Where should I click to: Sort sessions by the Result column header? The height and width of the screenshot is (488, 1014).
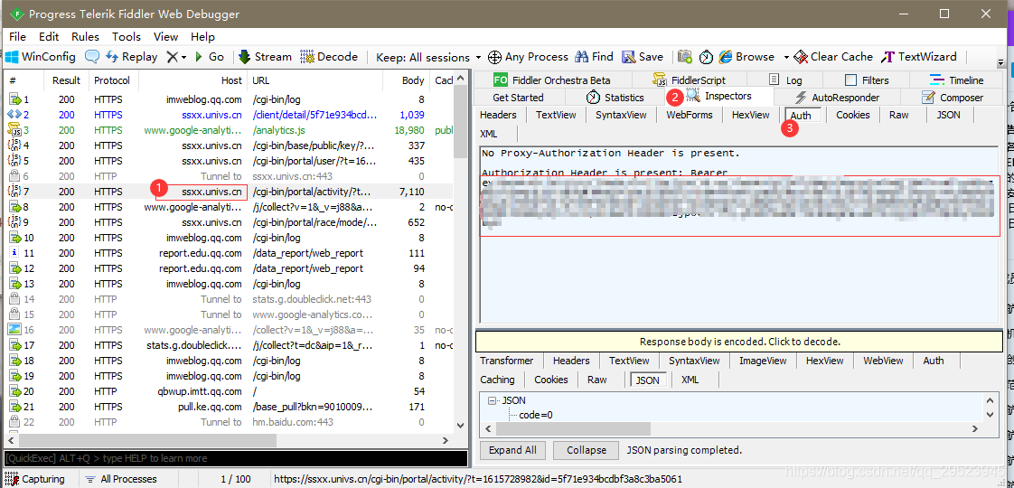[x=67, y=80]
